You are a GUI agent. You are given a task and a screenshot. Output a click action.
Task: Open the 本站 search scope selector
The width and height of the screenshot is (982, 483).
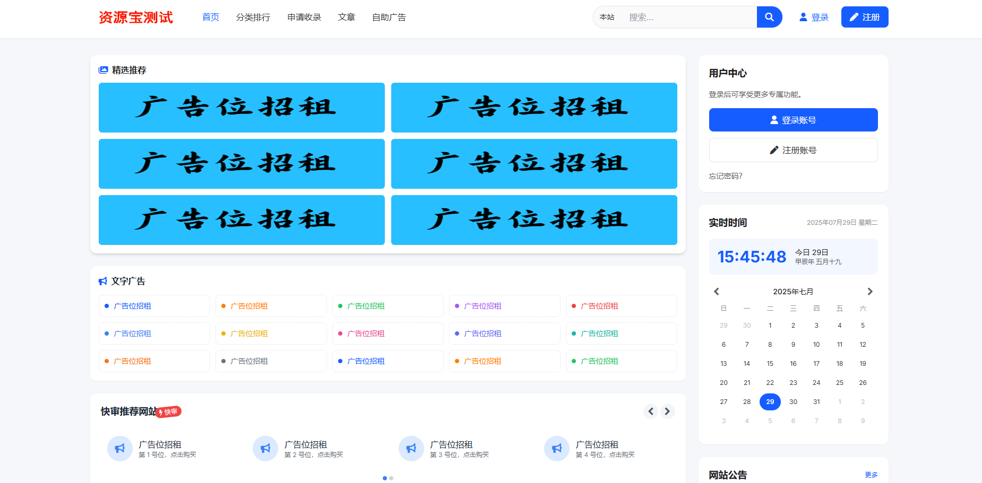tap(607, 17)
